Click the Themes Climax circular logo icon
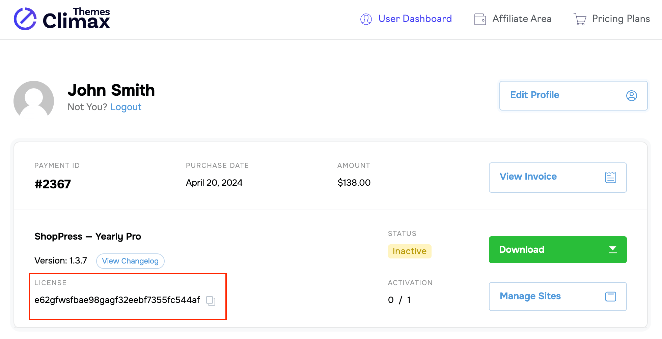The image size is (662, 339). point(25,19)
